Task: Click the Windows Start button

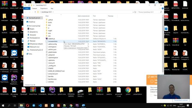Action: [3, 105]
